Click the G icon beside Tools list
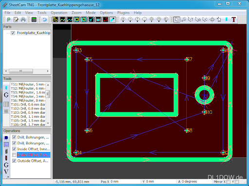Viewport: 249px width, 186px height. point(6,95)
